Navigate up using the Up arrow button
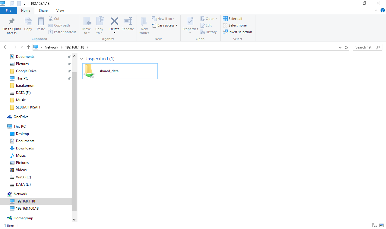Screen dimensions: 386x229 coord(28,47)
